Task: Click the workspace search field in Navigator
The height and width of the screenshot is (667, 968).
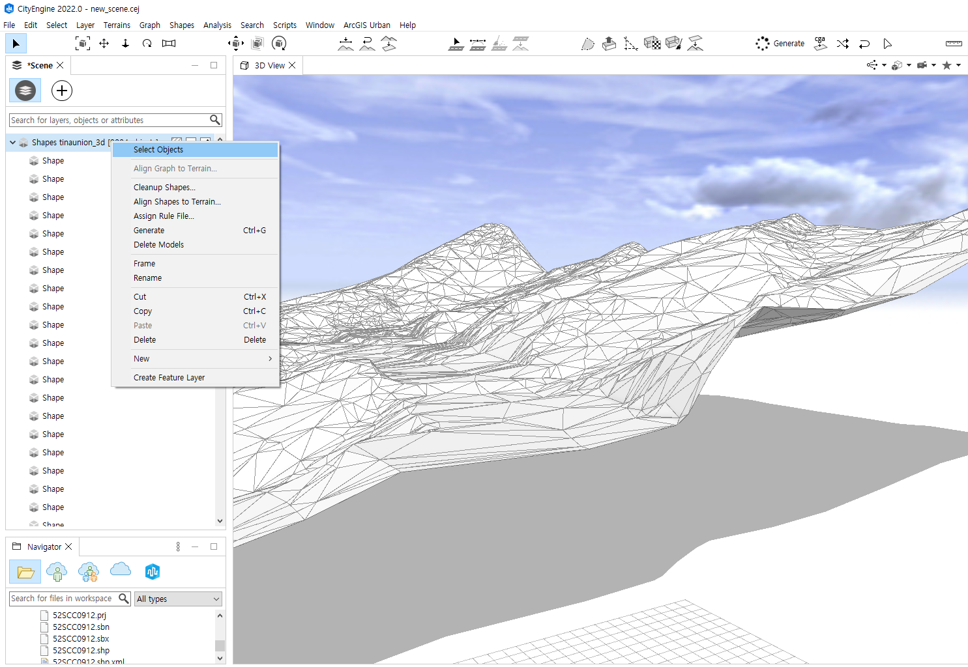Action: coord(65,598)
